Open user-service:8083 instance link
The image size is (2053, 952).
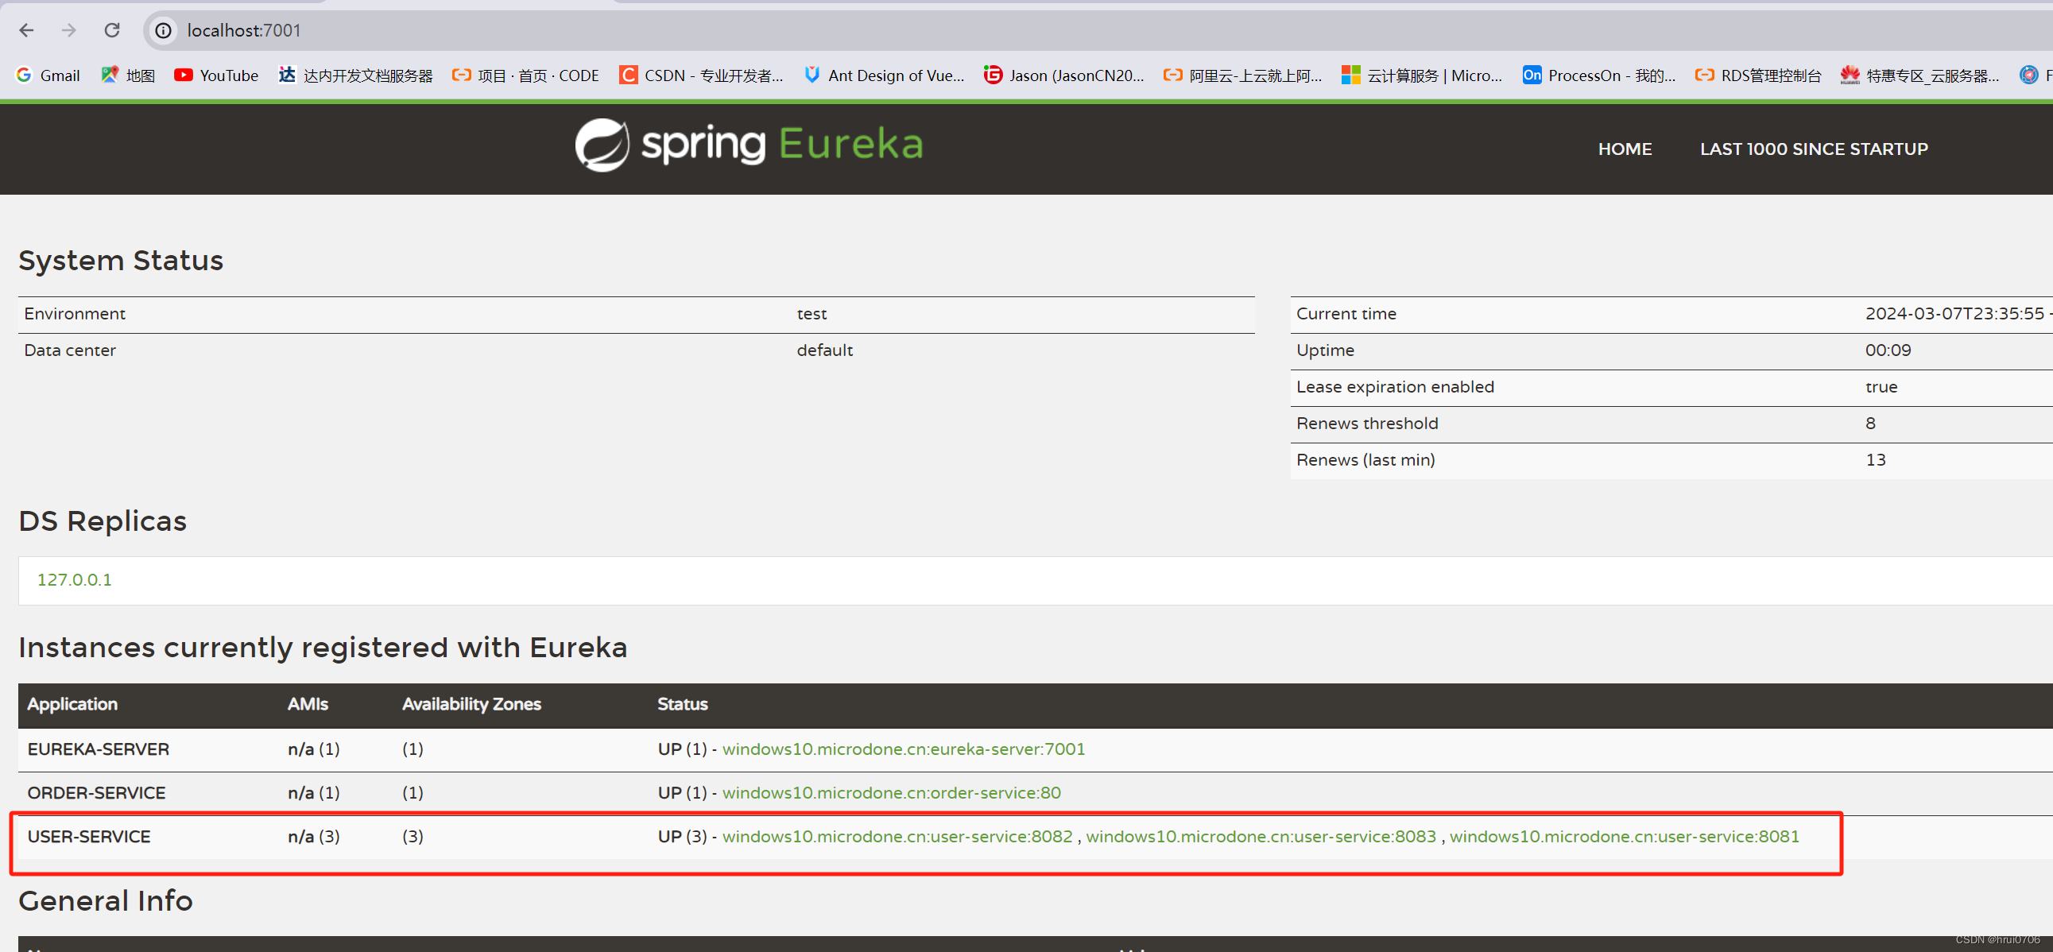[x=1261, y=837]
